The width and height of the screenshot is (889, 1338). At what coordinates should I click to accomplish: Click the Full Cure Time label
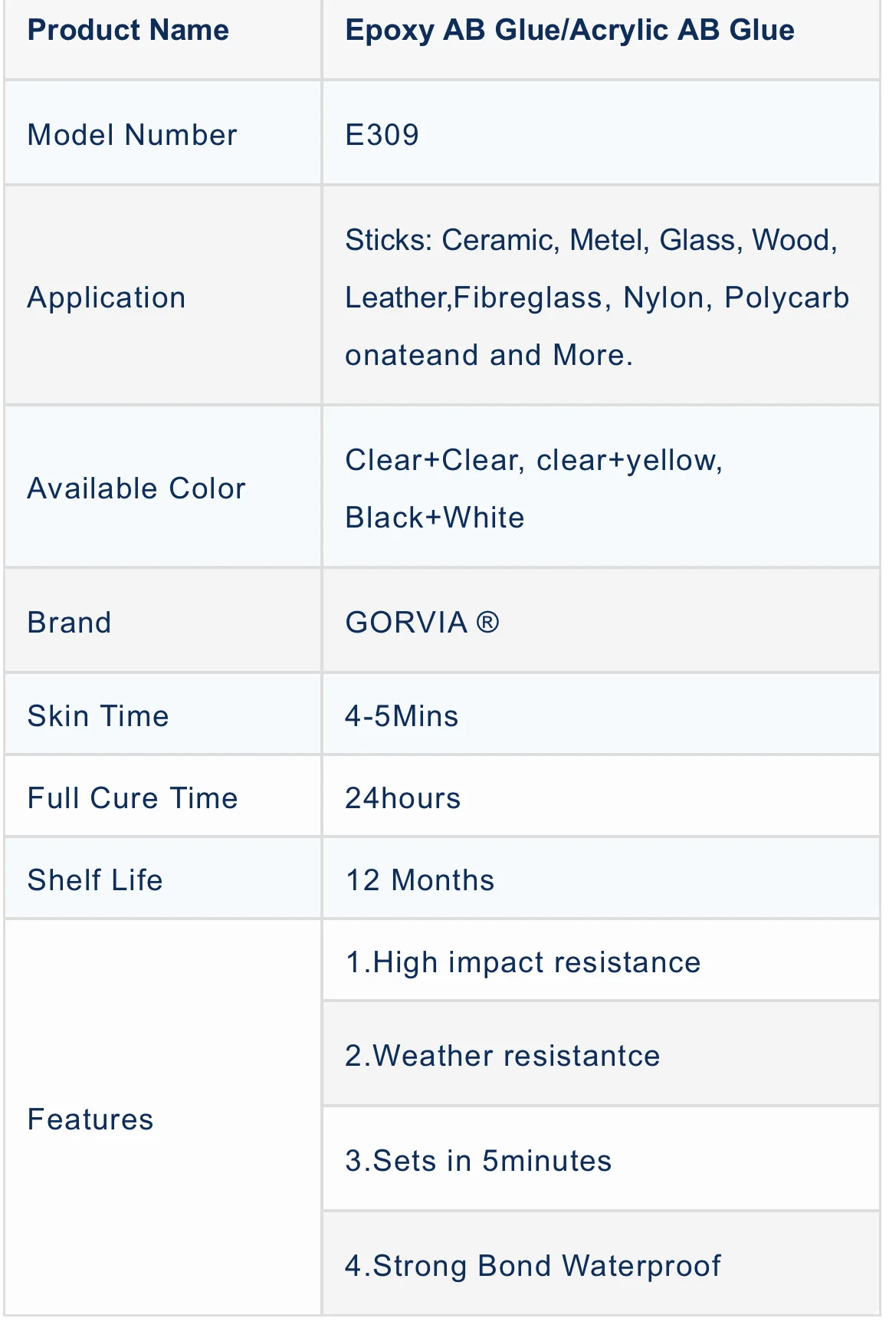(x=133, y=798)
